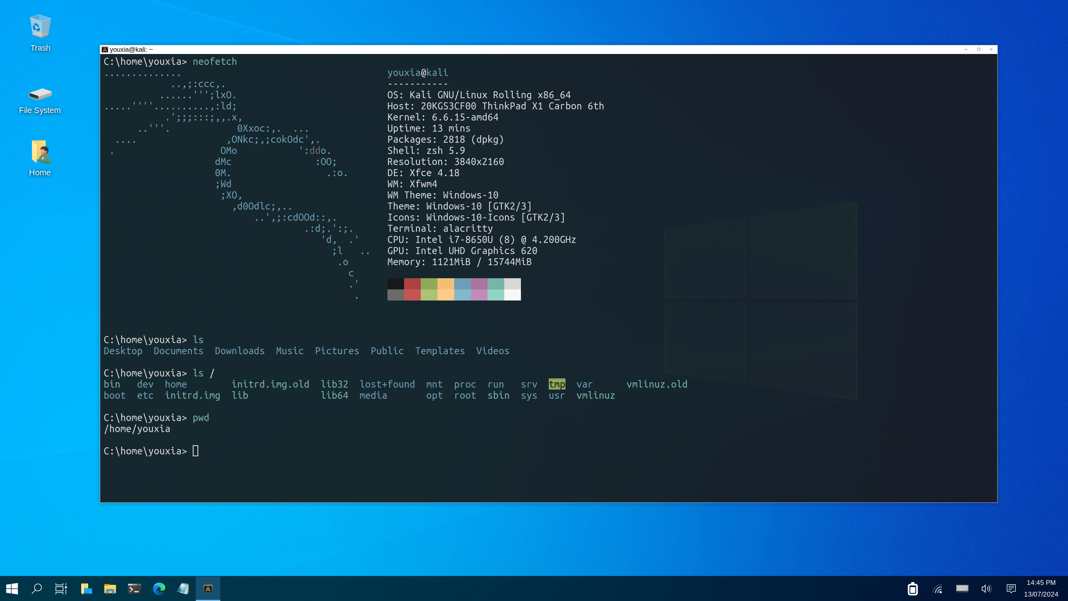Minimize the Alacritty terminal window
This screenshot has height=601, width=1068.
point(966,49)
